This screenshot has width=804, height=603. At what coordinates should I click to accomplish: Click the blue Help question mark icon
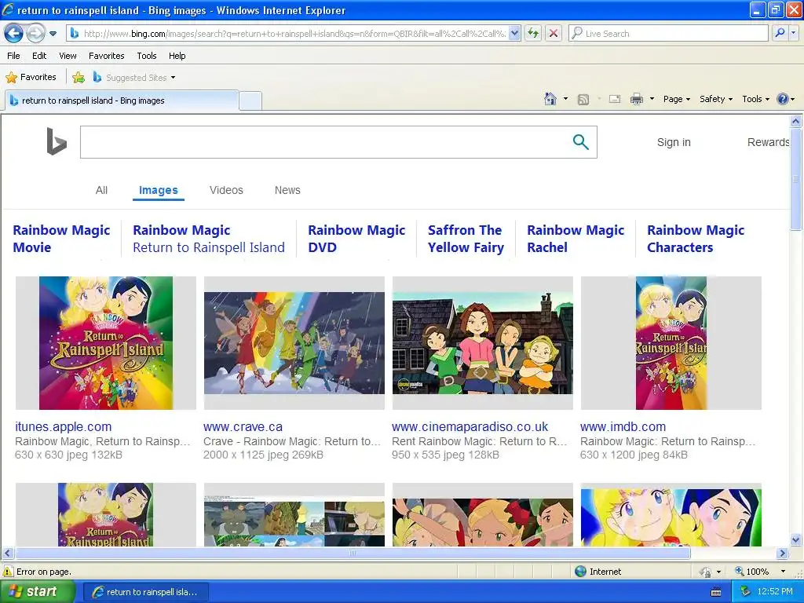(783, 99)
